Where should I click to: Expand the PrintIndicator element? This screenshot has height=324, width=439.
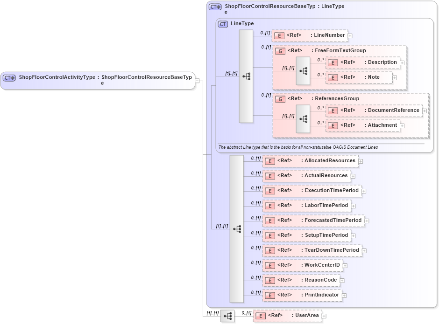[344, 295]
